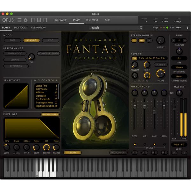The height and width of the screenshot is (191, 191).
Task: Click the Sensitivity curve graph
Action: click(16, 96)
